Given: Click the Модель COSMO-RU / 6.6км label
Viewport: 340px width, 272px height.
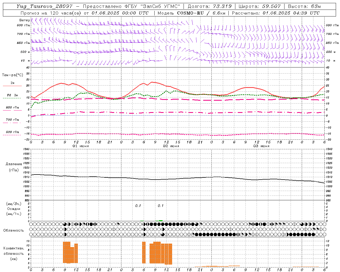Looking at the screenshot, I should pyautogui.click(x=192, y=13).
